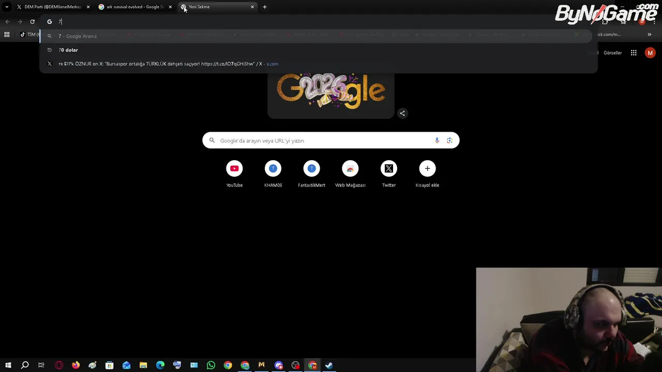Open the Twitter shortcut tile

(x=389, y=174)
